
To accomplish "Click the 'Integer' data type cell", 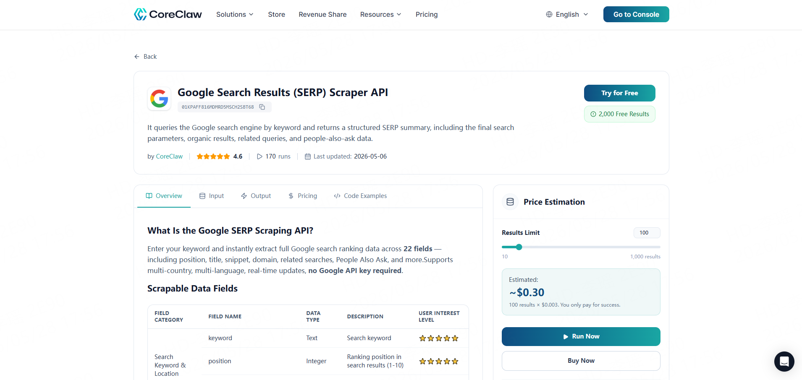I will click(316, 361).
